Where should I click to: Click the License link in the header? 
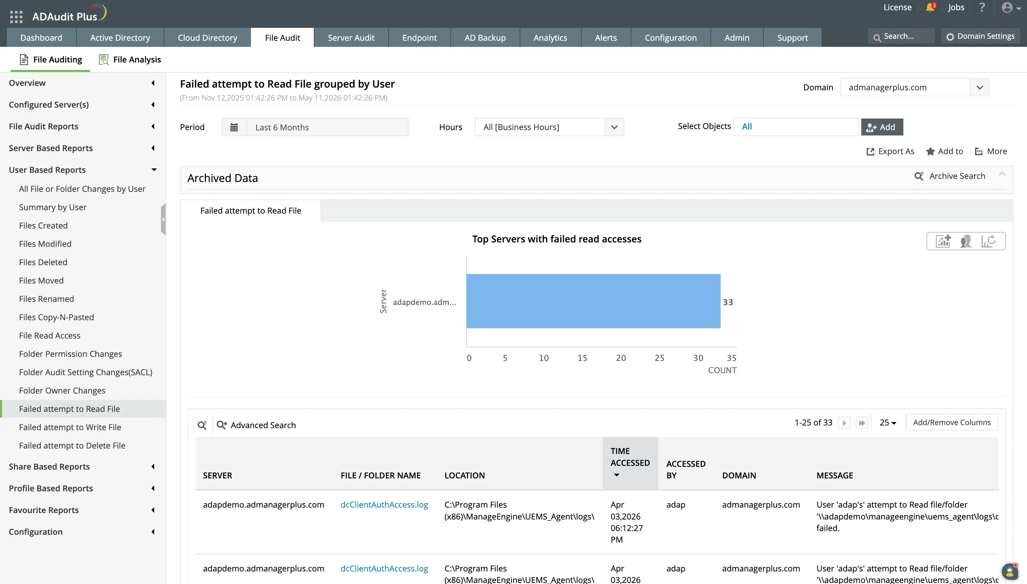(897, 7)
